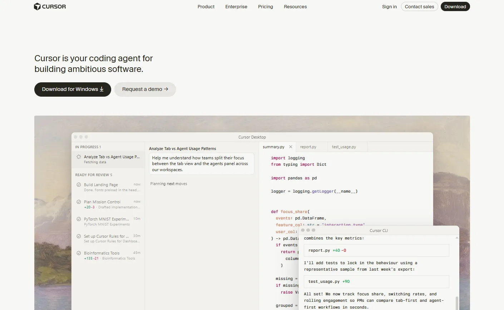Click the check circle beside Set up Cursor Rules
The height and width of the screenshot is (310, 504).
[79, 236]
